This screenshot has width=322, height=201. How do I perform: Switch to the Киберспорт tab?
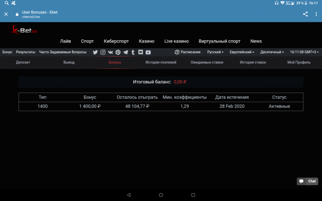click(116, 41)
